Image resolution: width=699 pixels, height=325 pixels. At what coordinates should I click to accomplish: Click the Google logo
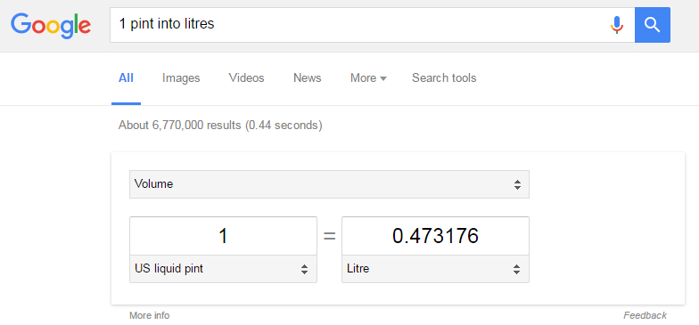(51, 25)
